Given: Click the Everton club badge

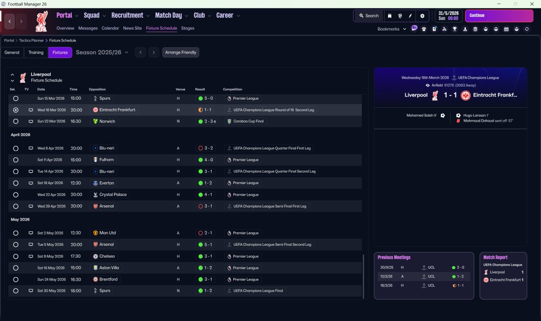Looking at the screenshot, I should [96, 183].
